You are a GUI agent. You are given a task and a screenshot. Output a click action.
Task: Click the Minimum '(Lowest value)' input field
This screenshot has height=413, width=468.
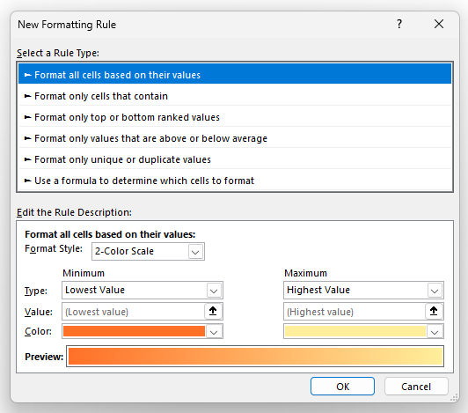(134, 312)
